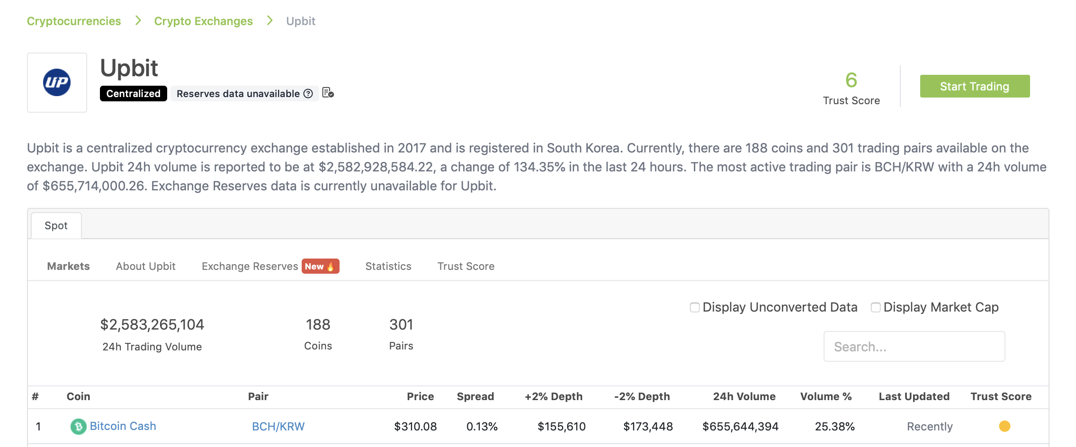1076x447 pixels.
Task: Click the document verification icon beside reserves badge
Action: click(328, 93)
